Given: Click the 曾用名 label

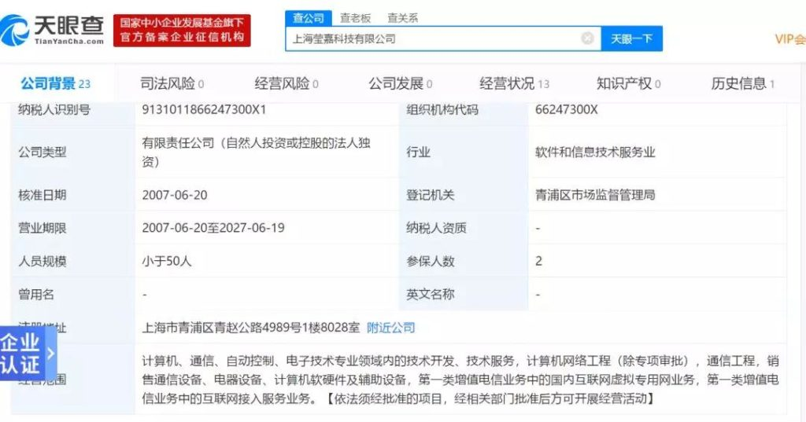Looking at the screenshot, I should click(x=36, y=294).
